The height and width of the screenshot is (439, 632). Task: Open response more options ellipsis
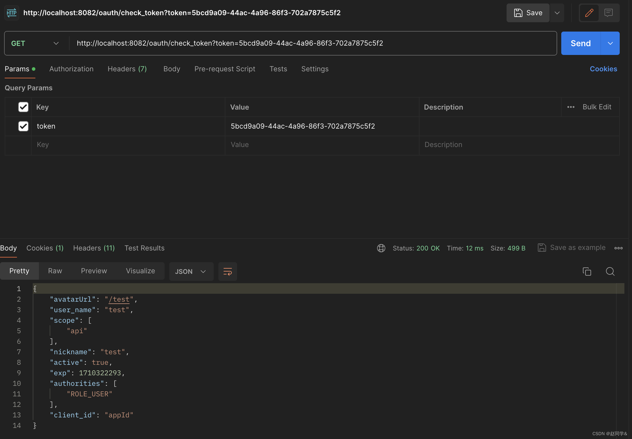tap(618, 248)
